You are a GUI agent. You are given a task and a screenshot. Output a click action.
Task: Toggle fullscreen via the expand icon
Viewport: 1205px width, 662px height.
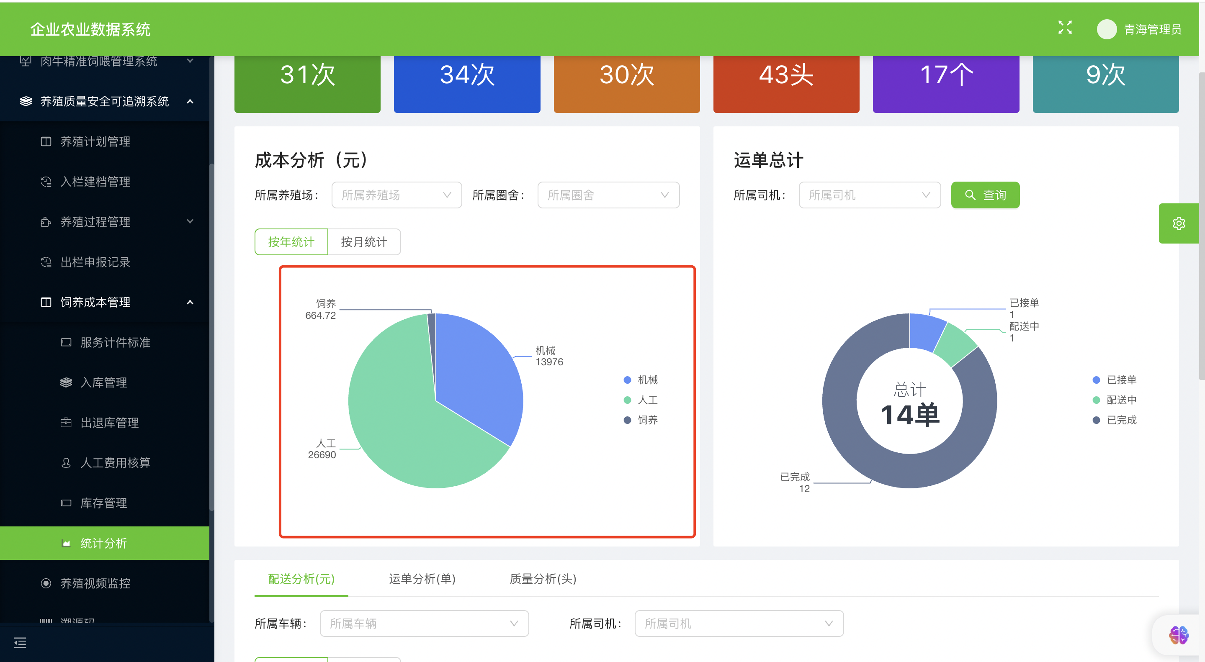1065,28
